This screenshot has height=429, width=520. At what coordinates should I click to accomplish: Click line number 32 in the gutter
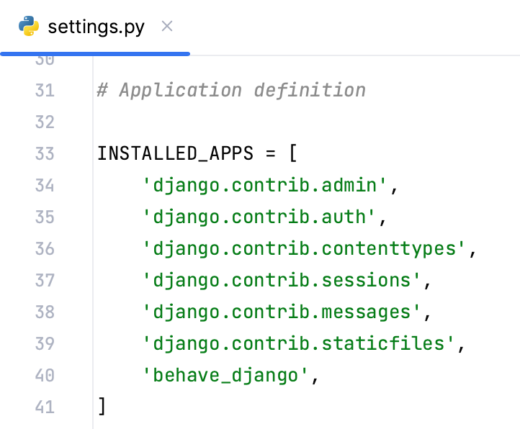coord(45,122)
